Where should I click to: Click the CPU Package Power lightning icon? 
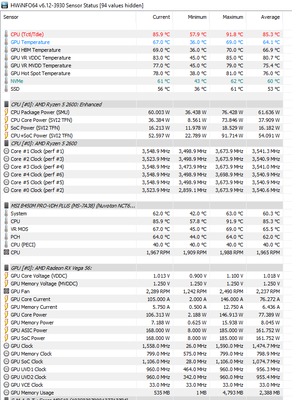coord(6,112)
